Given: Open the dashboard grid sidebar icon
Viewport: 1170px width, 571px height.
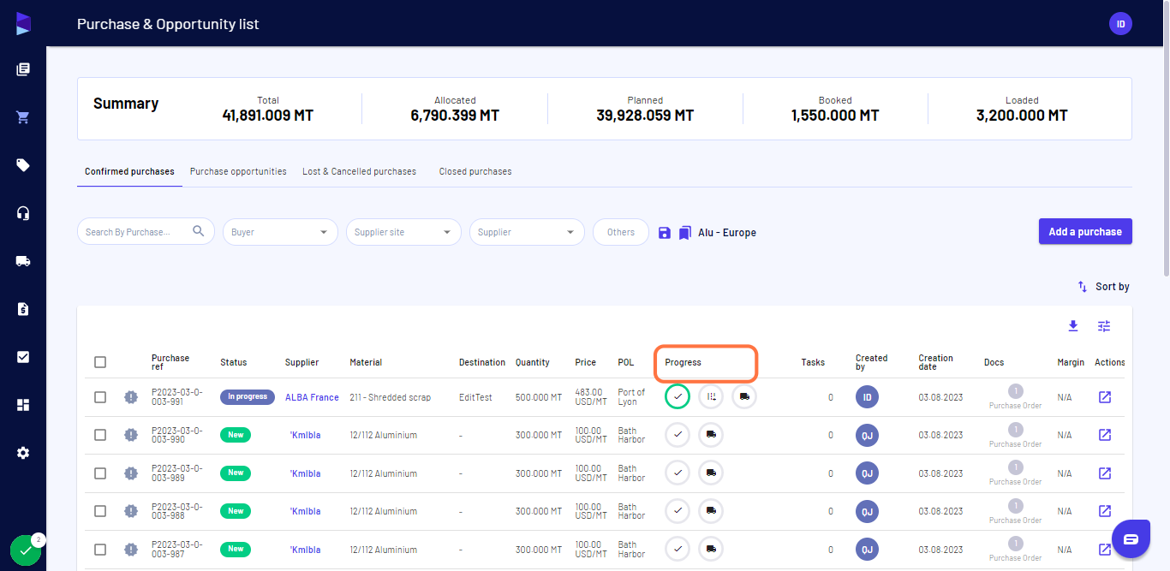Looking at the screenshot, I should 23,405.
